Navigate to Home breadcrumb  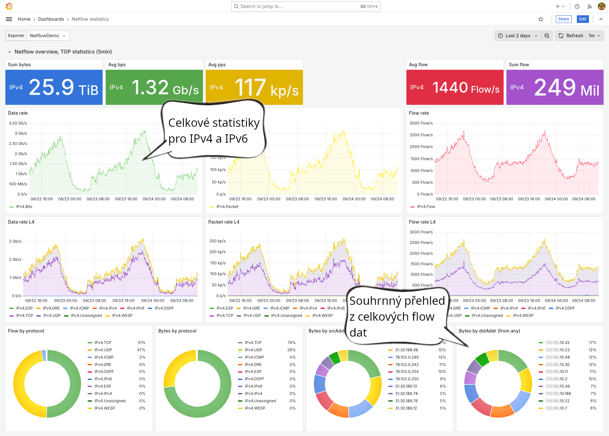click(24, 19)
